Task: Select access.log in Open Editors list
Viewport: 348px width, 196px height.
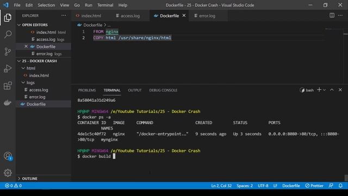Action: [43, 39]
